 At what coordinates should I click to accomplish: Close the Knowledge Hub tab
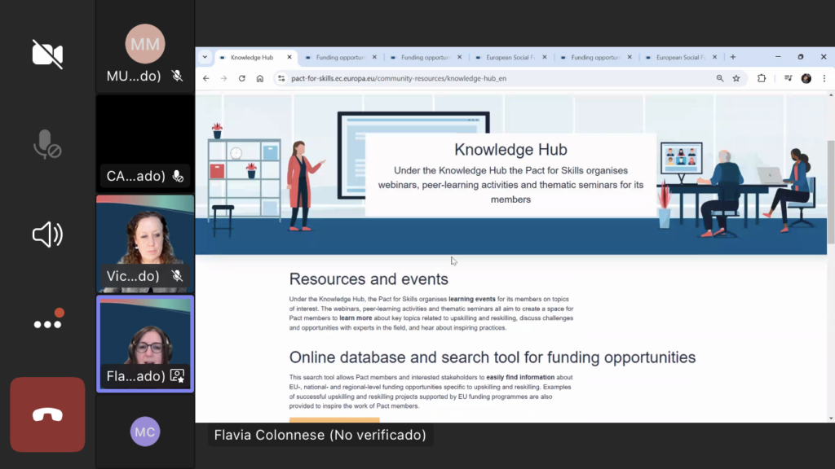[289, 58]
